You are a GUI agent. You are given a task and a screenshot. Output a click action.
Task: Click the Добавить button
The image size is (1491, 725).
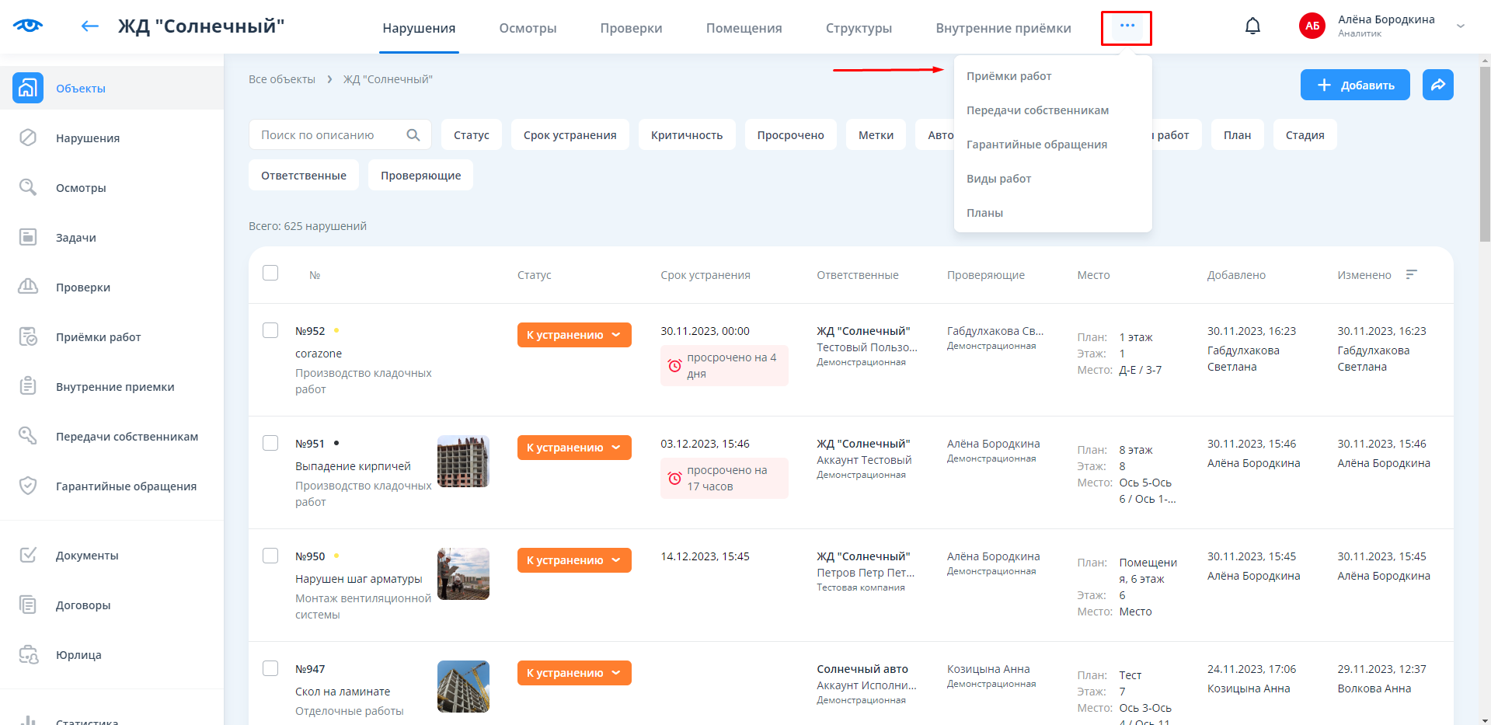[x=1354, y=85]
